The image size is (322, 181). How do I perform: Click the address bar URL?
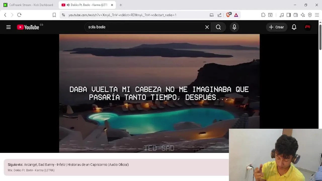pyautogui.click(x=123, y=15)
